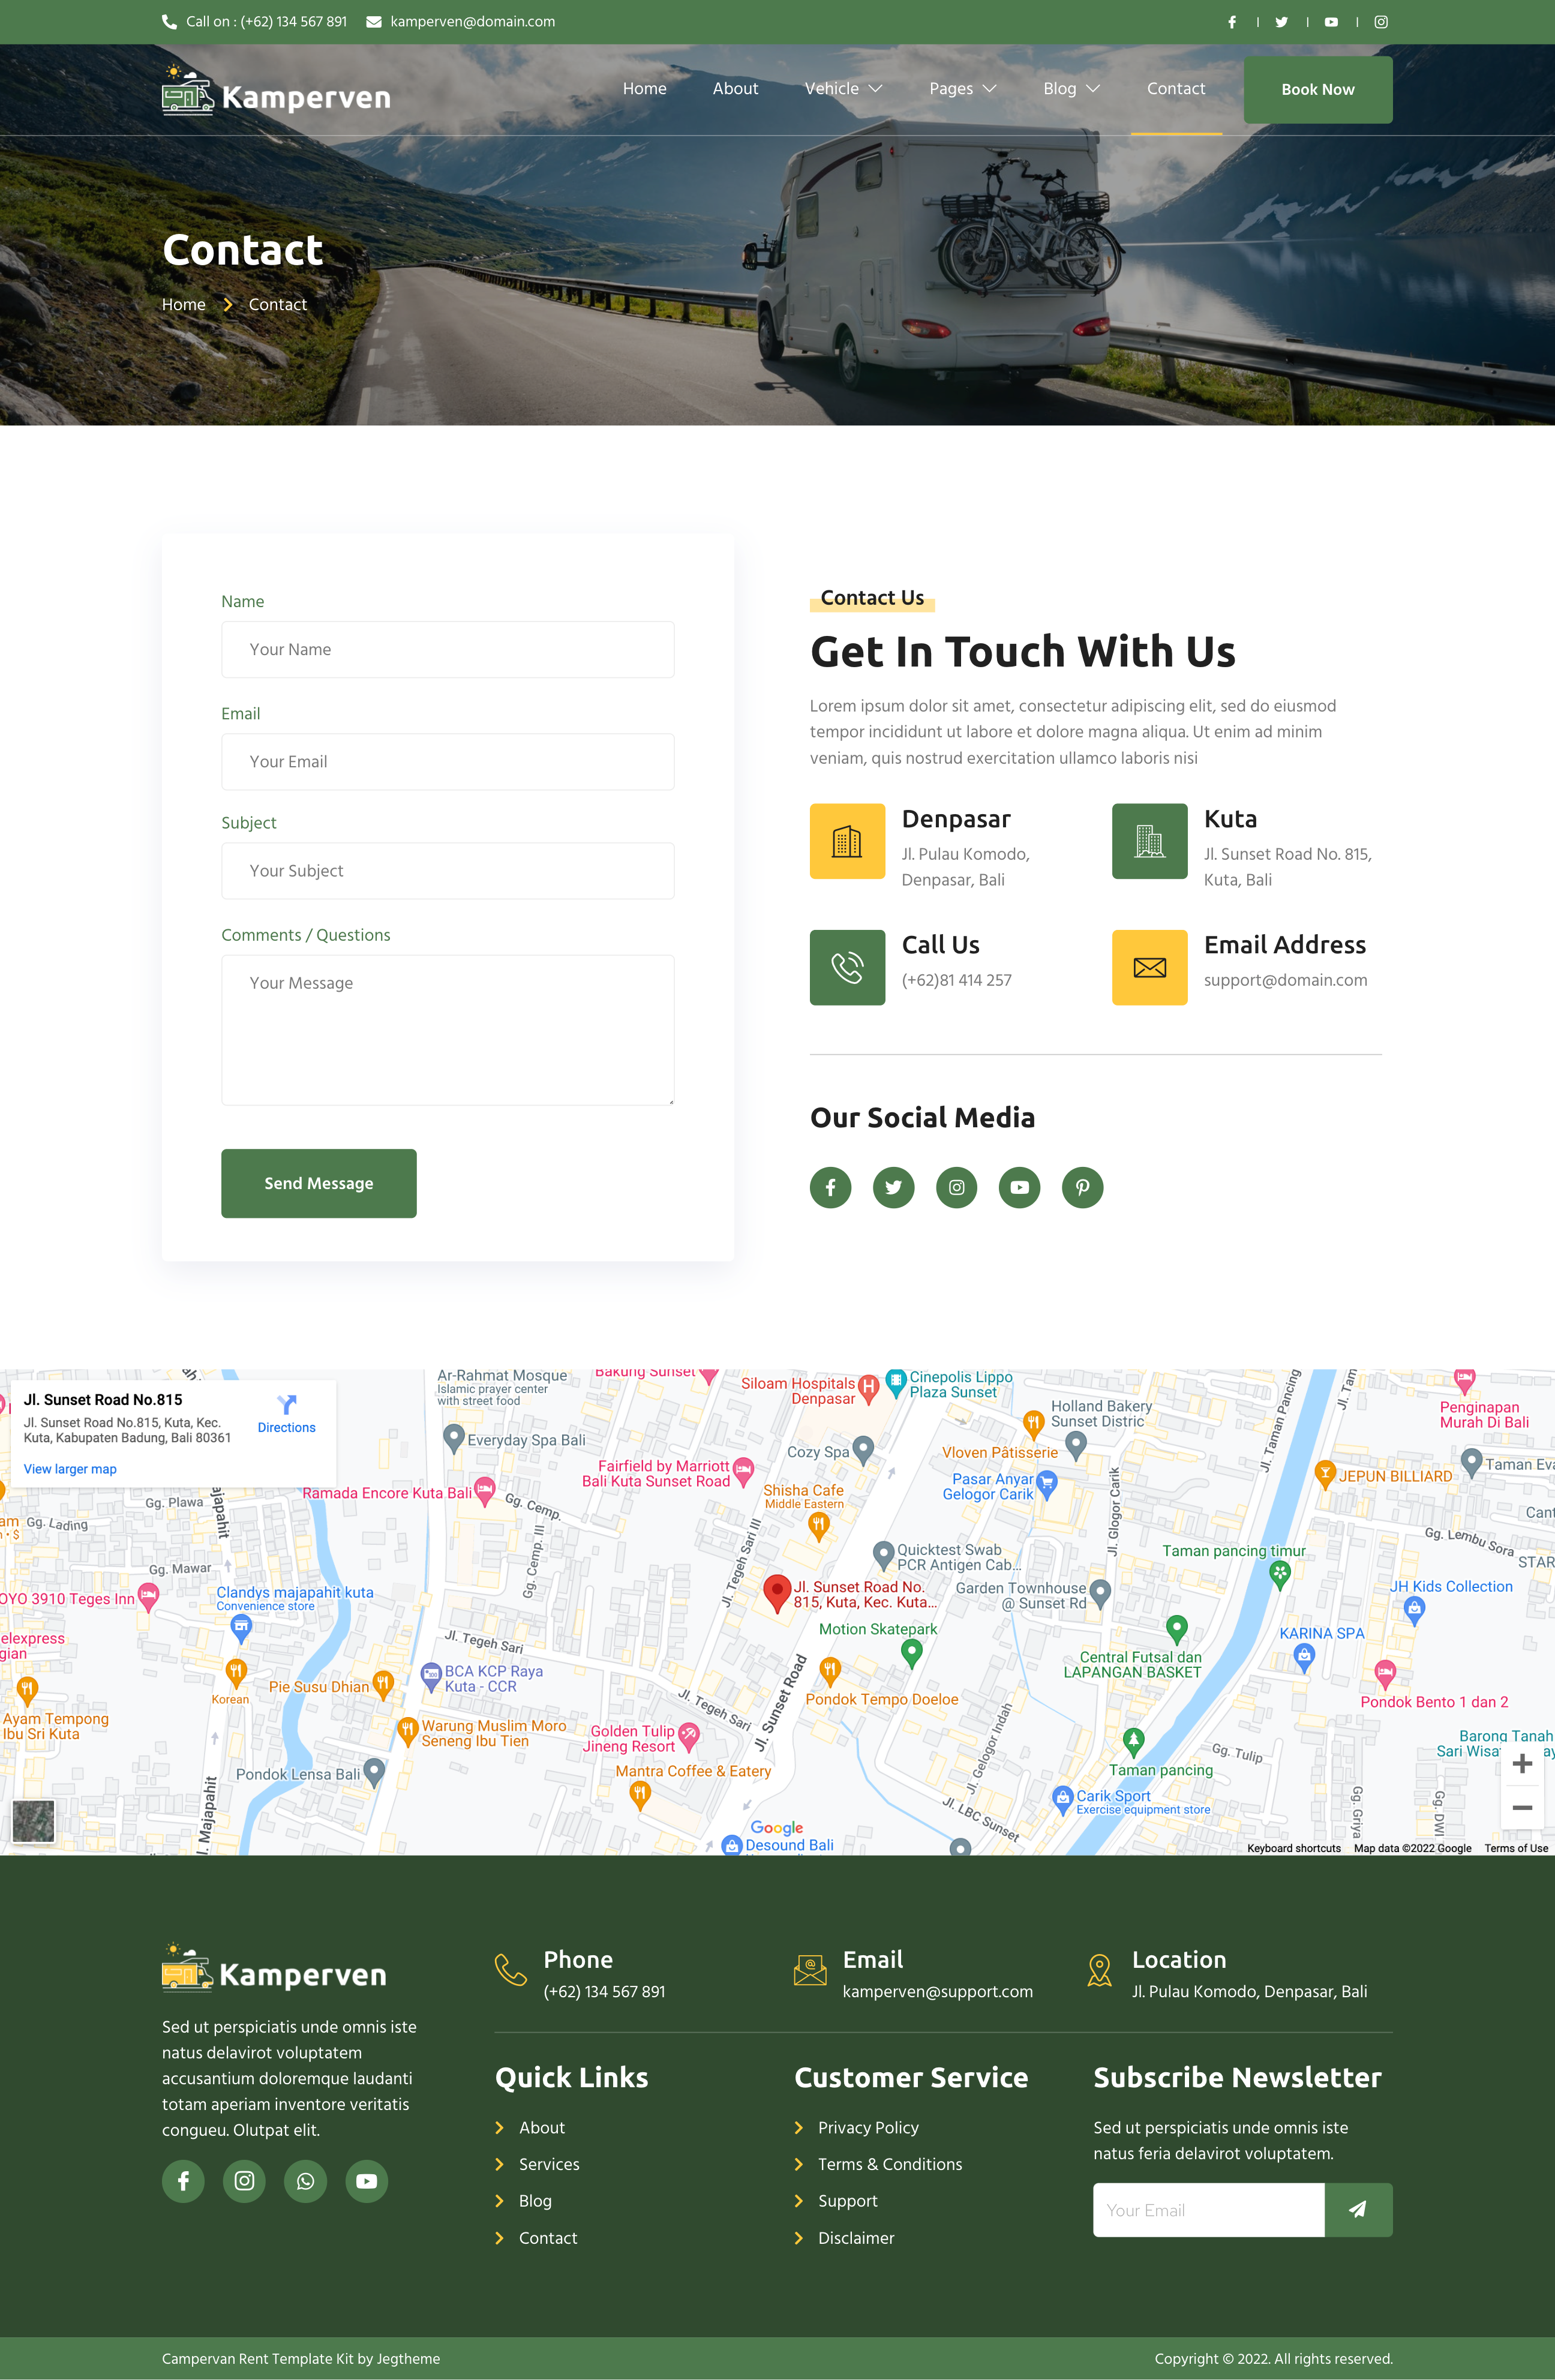Click the Instagram icon in top bar

point(1381,22)
